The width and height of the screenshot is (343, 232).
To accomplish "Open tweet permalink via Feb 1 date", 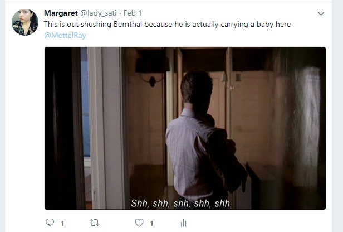I will click(133, 13).
